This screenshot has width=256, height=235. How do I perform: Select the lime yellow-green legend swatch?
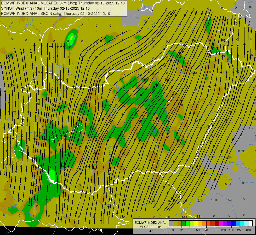192,224
